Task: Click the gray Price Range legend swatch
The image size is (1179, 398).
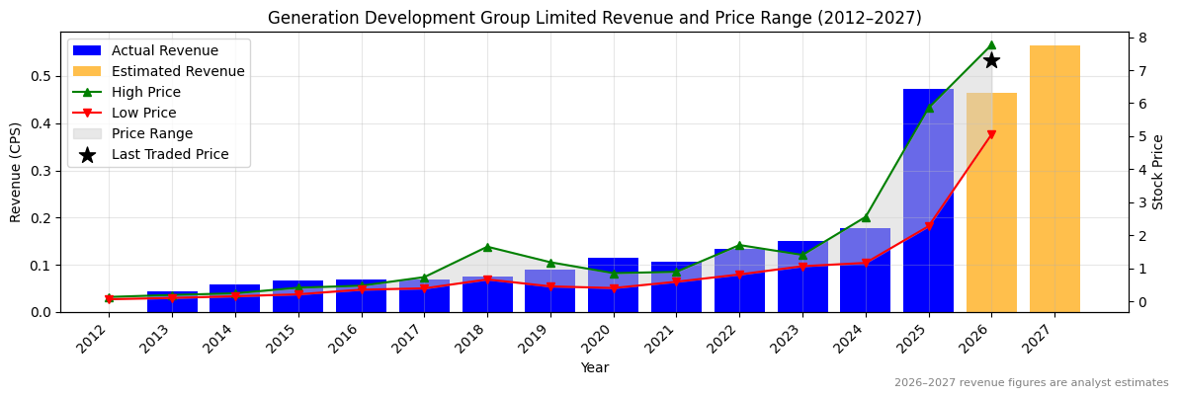Action: click(87, 134)
